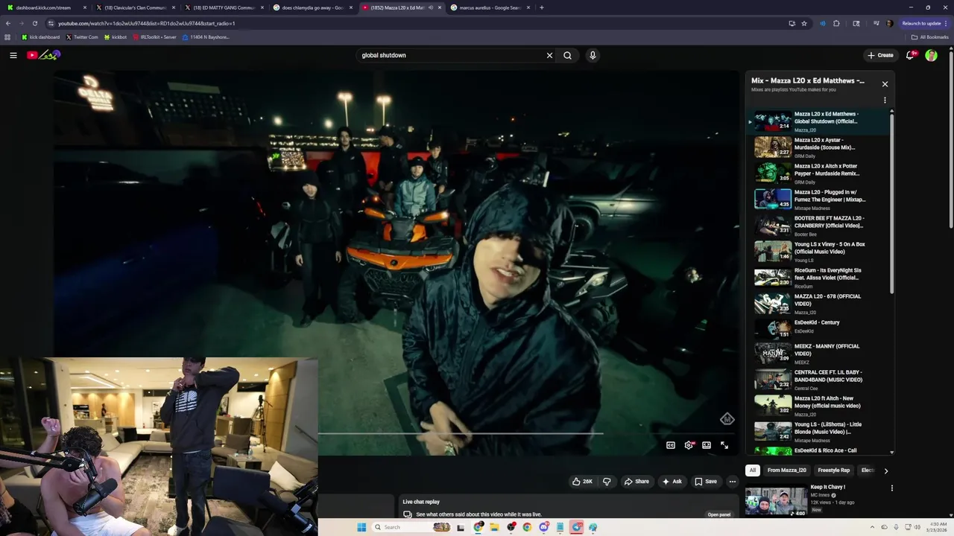
Task: Play Young LS x Vinny 5 On A Box
Action: pyautogui.click(x=773, y=252)
